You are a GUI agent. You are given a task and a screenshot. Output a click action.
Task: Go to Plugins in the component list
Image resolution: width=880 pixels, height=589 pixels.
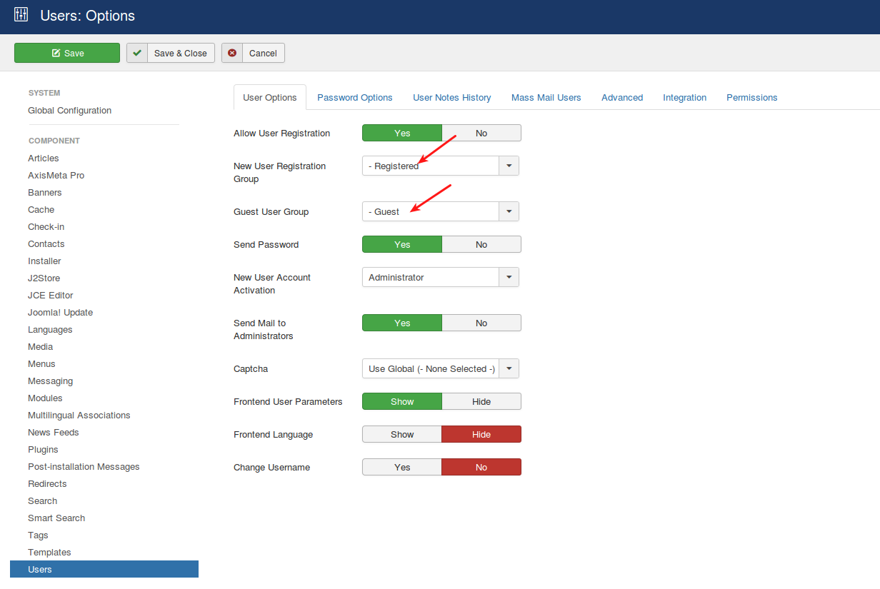point(43,449)
